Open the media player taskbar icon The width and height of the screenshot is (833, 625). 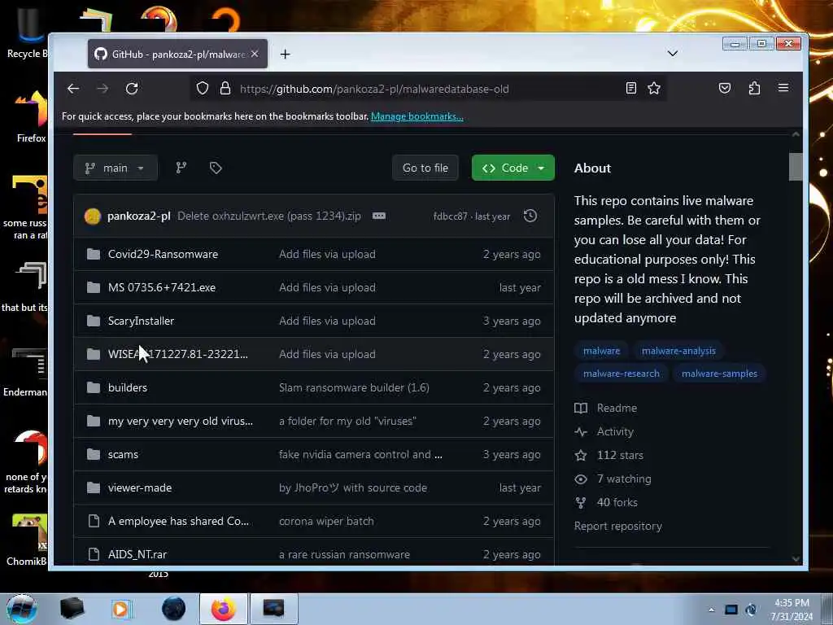coord(121,609)
